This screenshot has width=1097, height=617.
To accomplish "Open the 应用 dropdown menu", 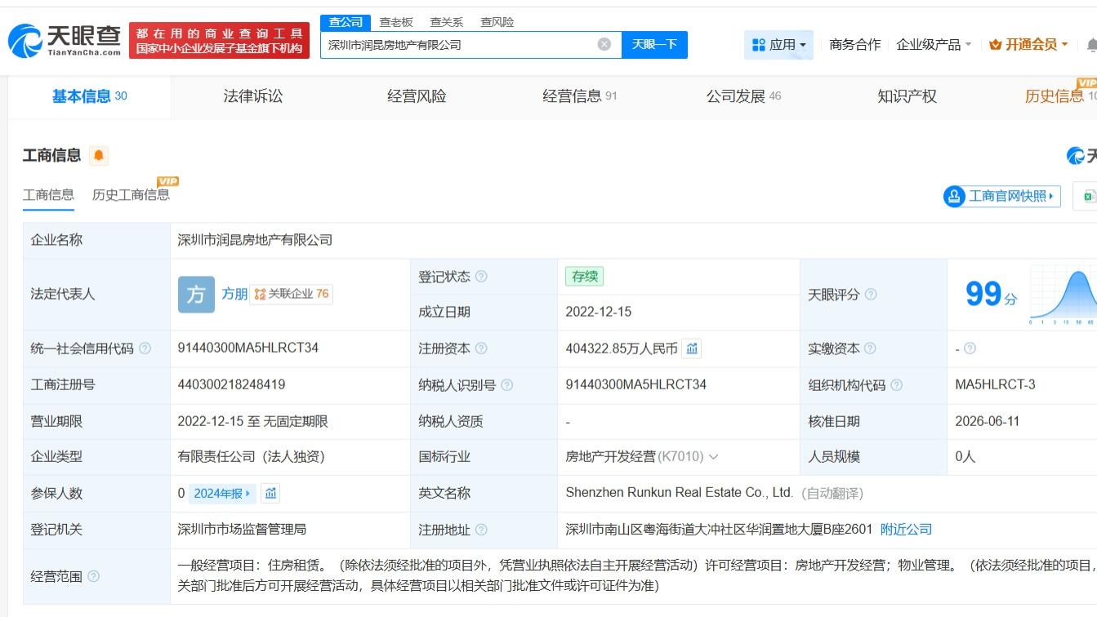I will pyautogui.click(x=779, y=45).
